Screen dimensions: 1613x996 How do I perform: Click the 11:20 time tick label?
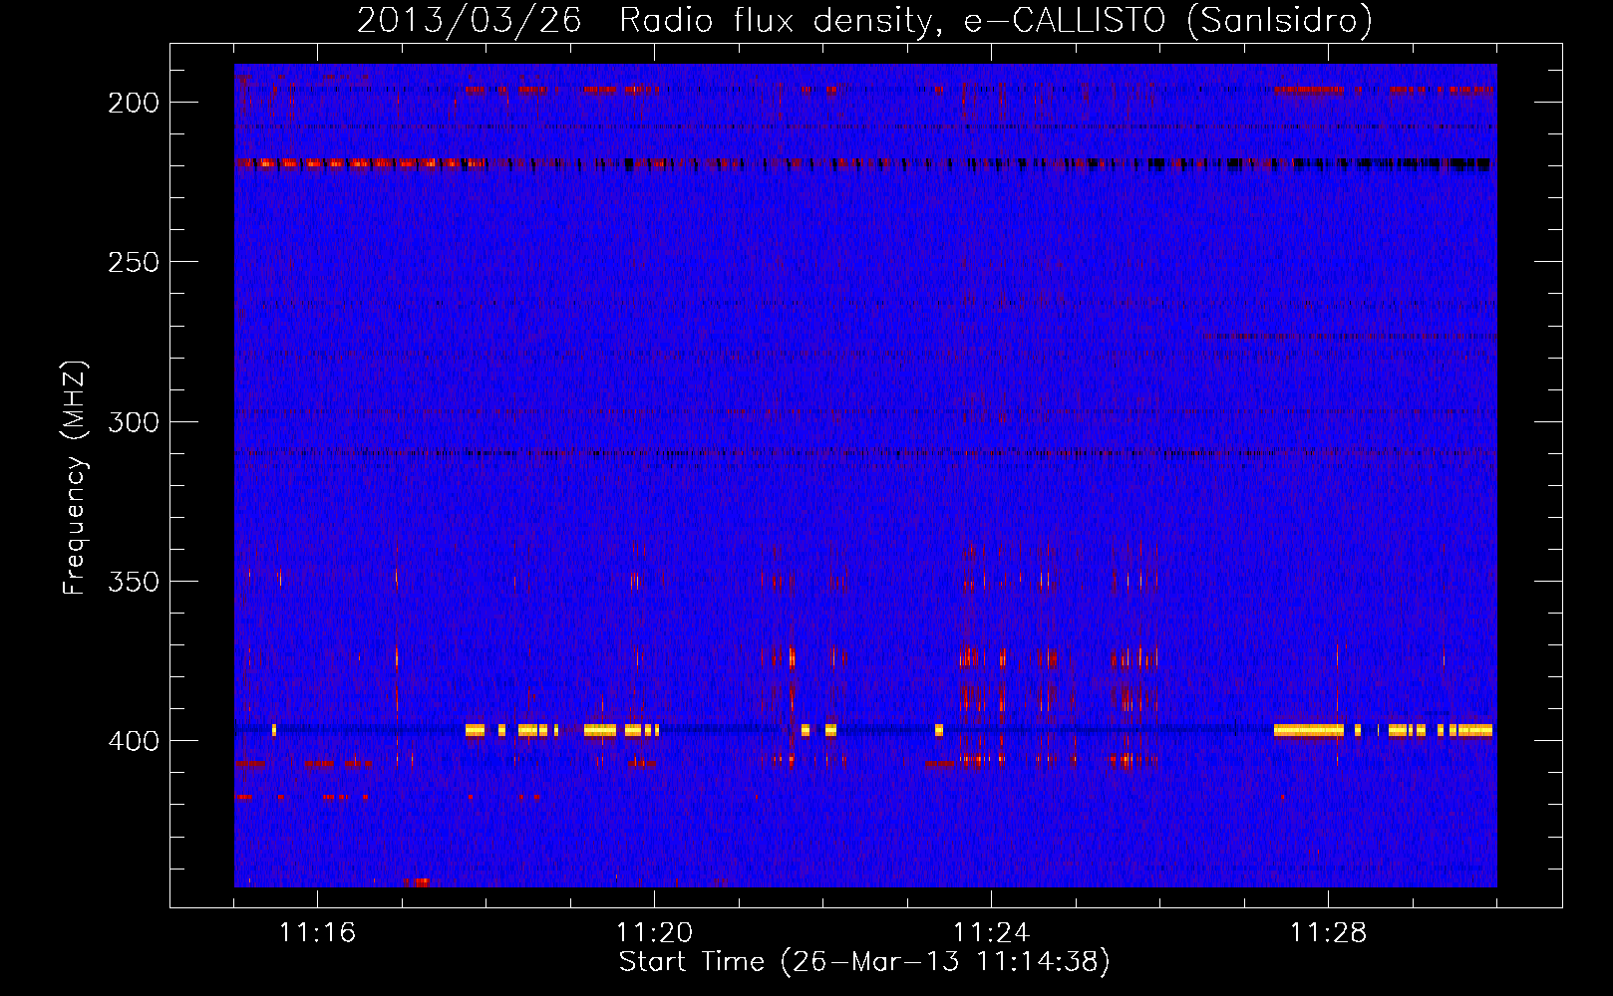[654, 932]
